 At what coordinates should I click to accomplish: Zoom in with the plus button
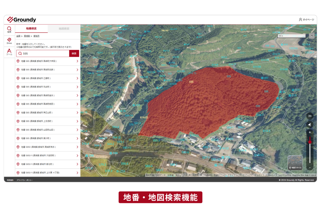click(x=310, y=133)
